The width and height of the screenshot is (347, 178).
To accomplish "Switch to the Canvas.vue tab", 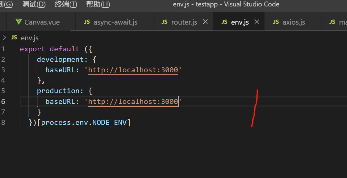I will (x=41, y=22).
